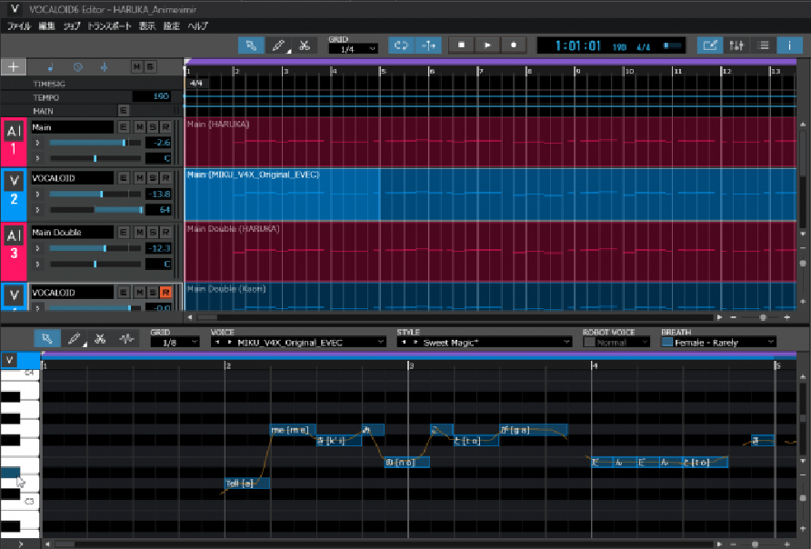
Task: Click the tuning icon next to the clock icon
Action: pyautogui.click(x=104, y=67)
